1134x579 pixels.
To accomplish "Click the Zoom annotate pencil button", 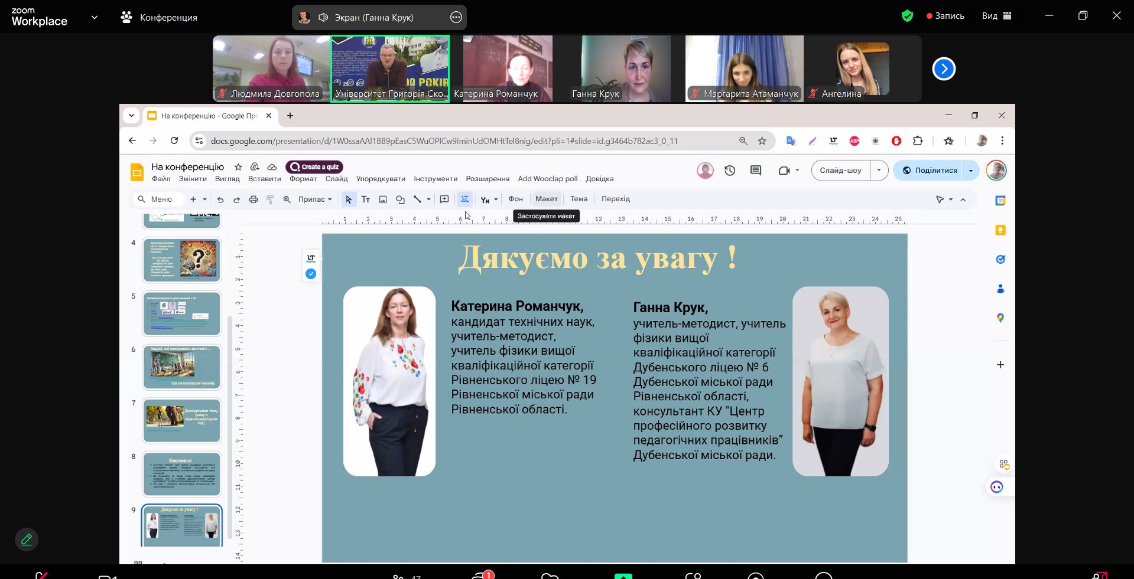I will pos(27,539).
